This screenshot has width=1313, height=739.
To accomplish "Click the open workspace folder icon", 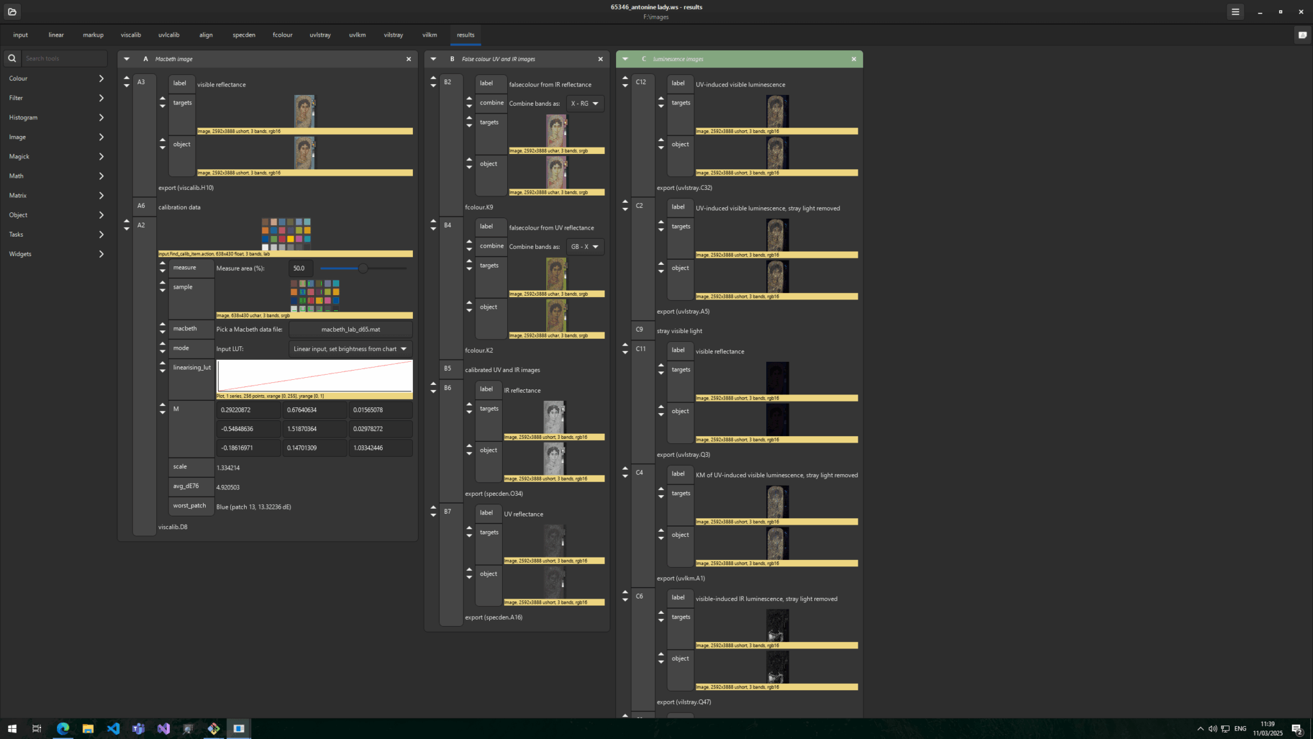I will tap(12, 12).
